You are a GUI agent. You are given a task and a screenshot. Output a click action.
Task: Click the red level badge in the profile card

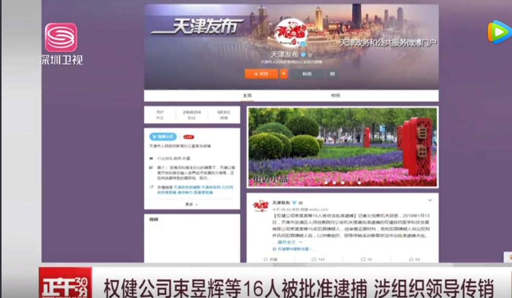point(188,137)
